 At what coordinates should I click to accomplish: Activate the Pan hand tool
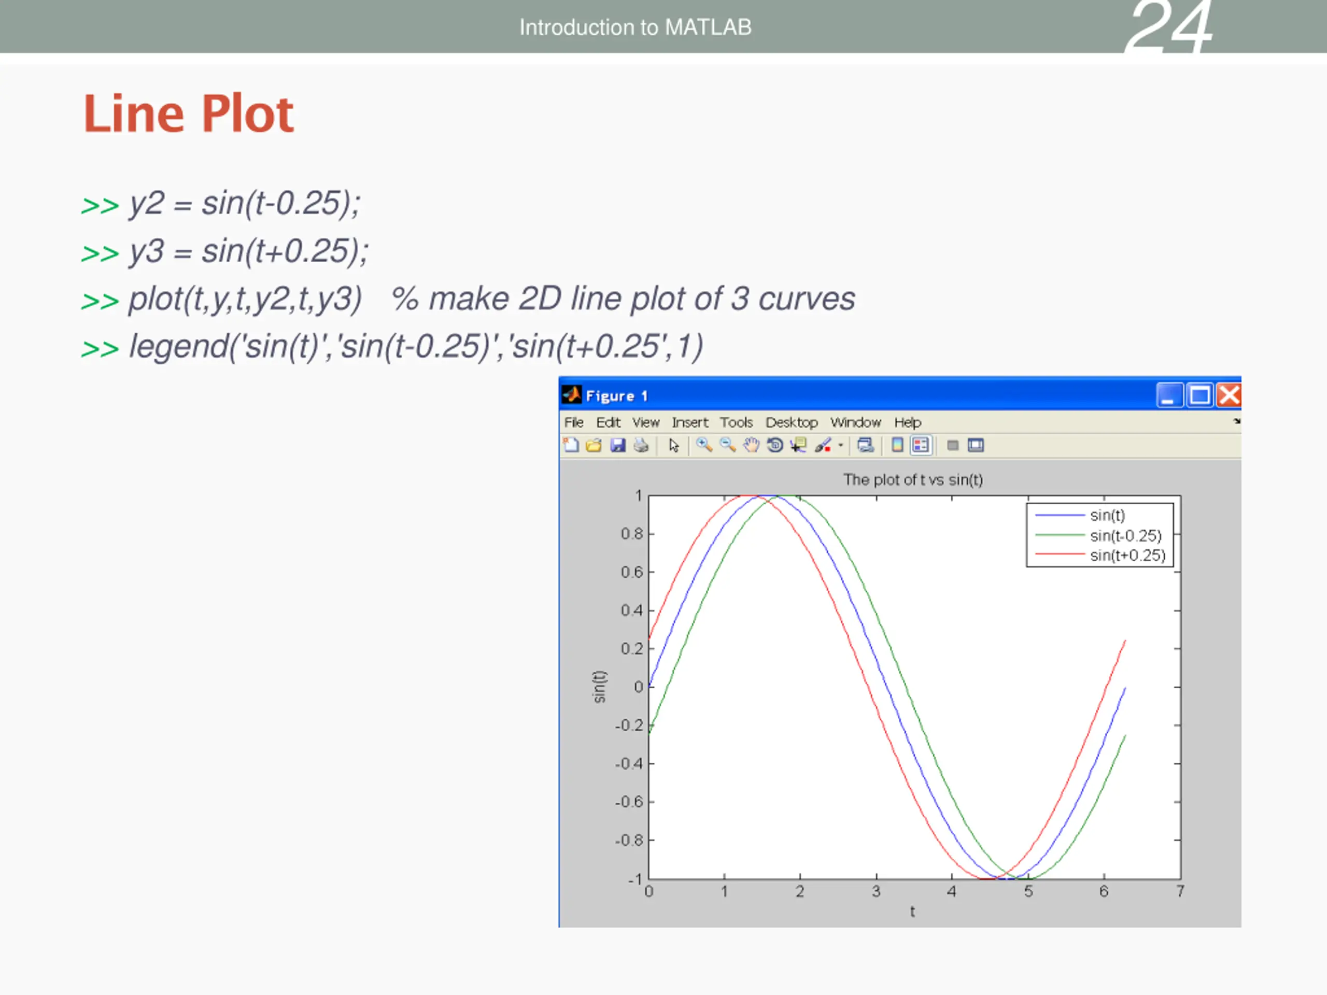click(x=751, y=445)
